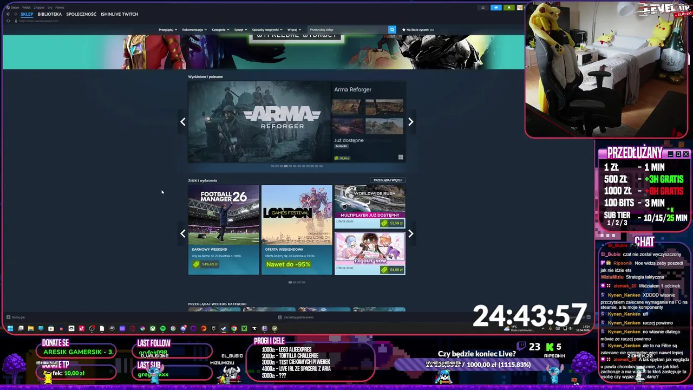Open Epic Games Launcher from the taskbar

tap(213, 328)
